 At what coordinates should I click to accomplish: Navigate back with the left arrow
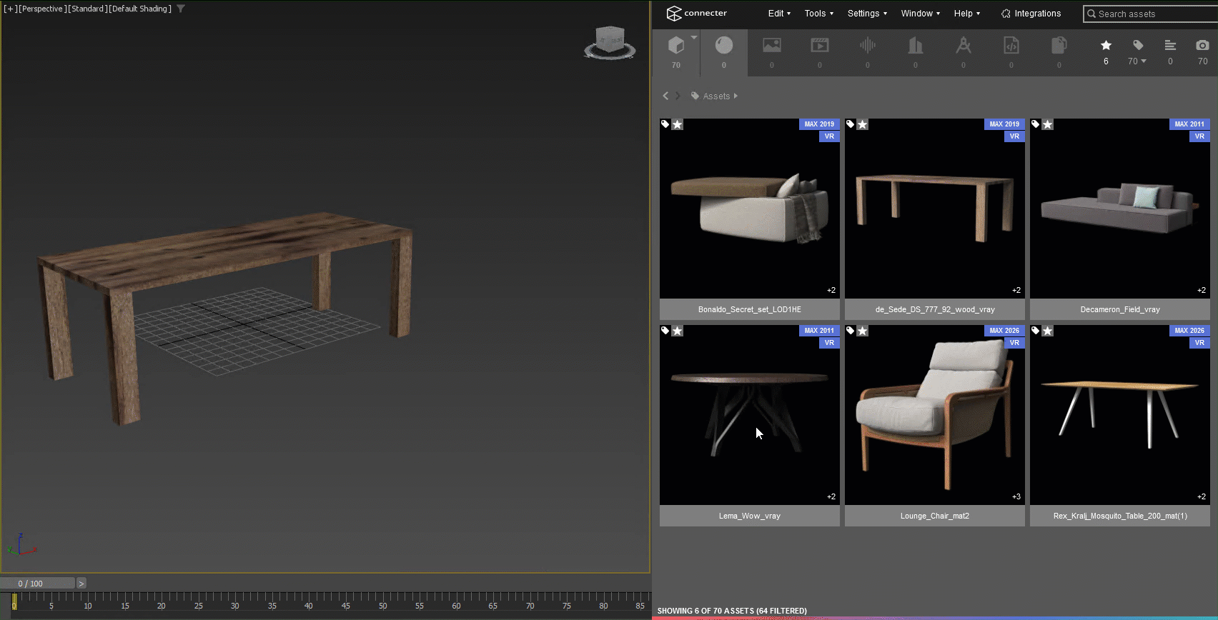point(665,96)
